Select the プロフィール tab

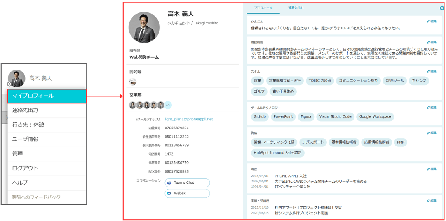click(263, 8)
